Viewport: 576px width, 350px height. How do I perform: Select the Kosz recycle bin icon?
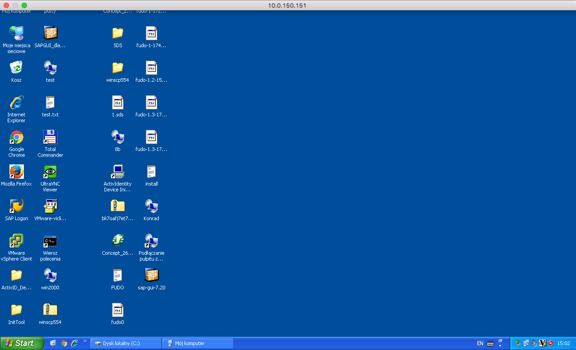pos(17,68)
